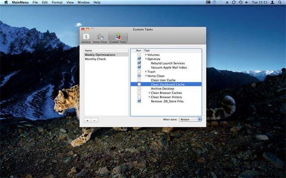This screenshot has height=178, width=286.
Task: Open the When done Restart dropdown
Action: coord(190,119)
